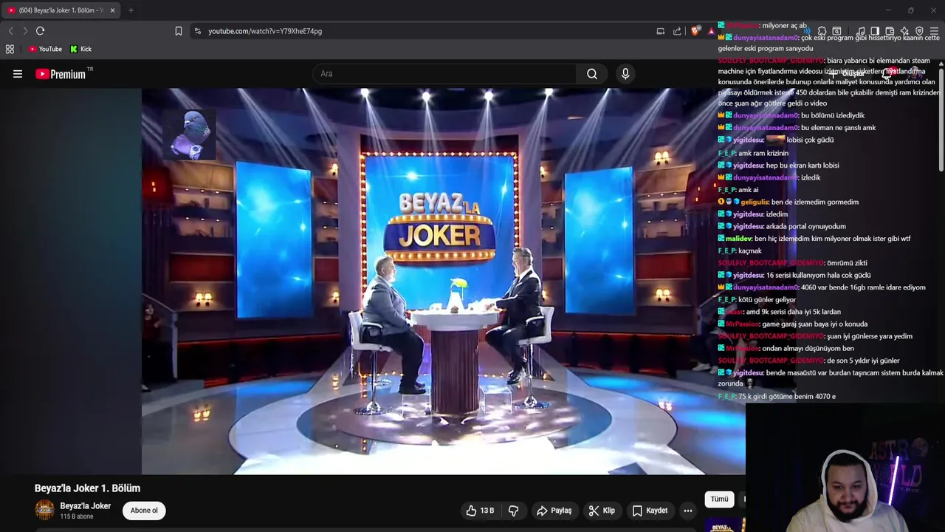View site information icon beside URL
945x532 pixels.
[197, 31]
